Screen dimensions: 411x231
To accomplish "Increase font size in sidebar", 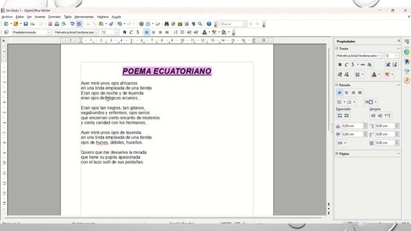I will (x=388, y=65).
